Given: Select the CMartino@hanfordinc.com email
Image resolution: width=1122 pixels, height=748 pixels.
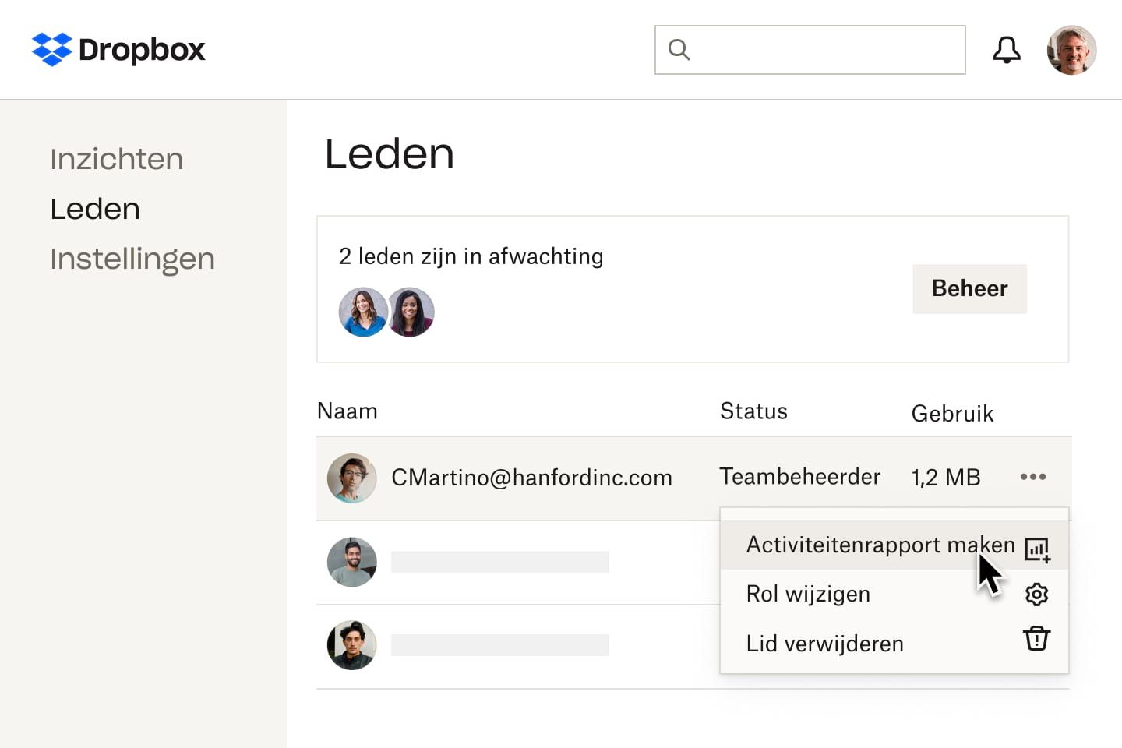Looking at the screenshot, I should coord(531,478).
